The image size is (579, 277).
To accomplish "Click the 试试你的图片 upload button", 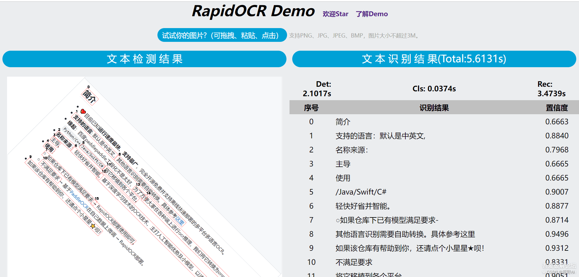I will click(222, 35).
